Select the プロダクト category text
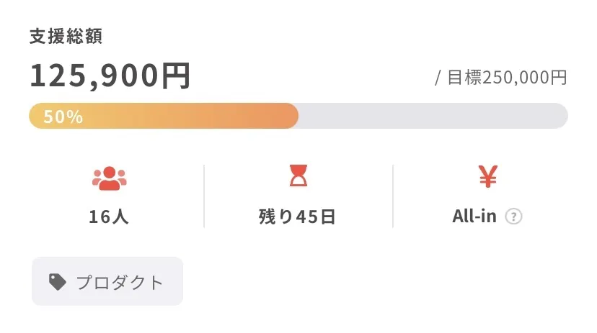Screen dimensions: 597x333 point(120,283)
